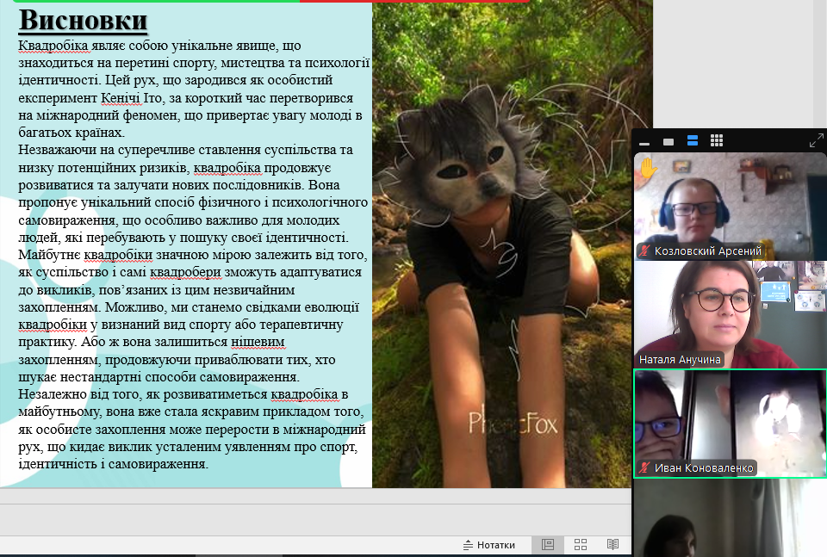Select Наталя Анучина video tile
This screenshot has width=827, height=557.
[x=730, y=314]
